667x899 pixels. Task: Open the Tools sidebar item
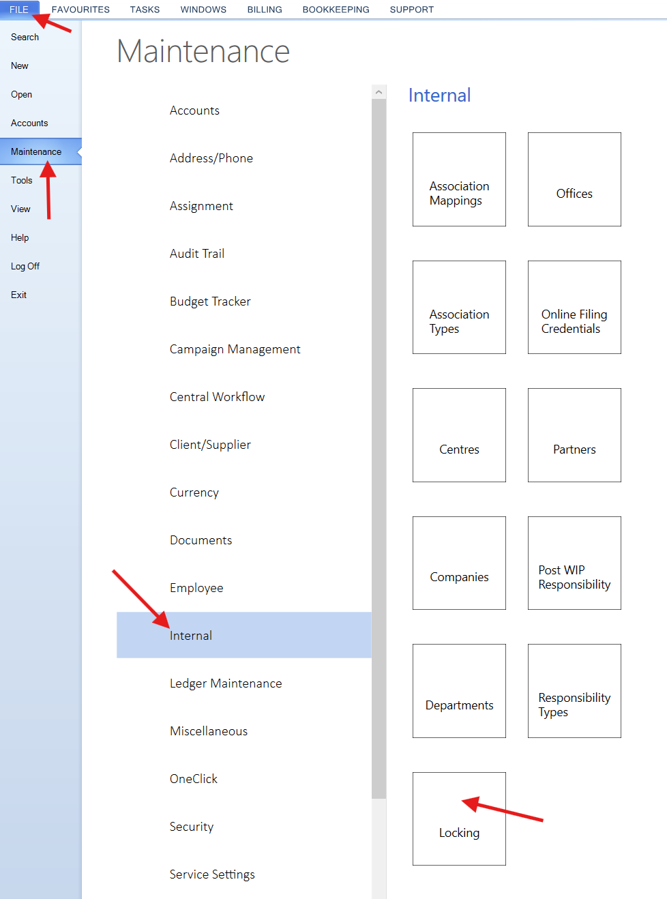tap(22, 180)
